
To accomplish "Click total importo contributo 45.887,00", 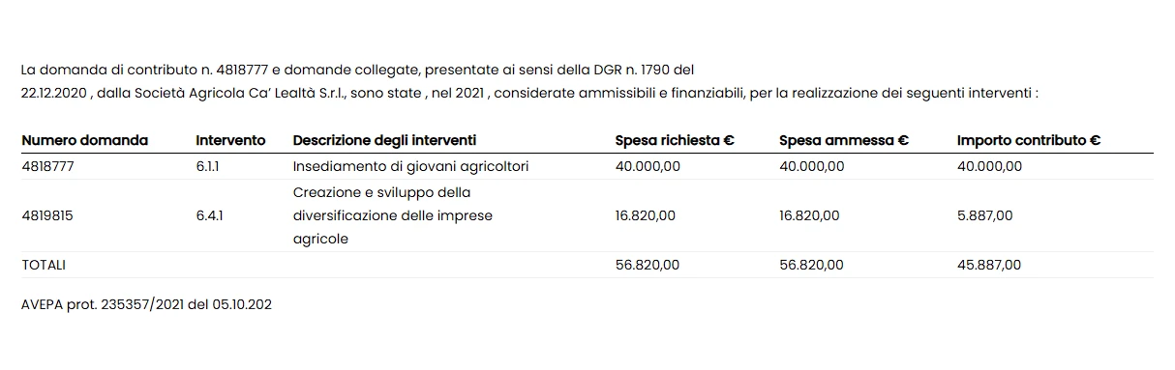I will click(x=989, y=265).
